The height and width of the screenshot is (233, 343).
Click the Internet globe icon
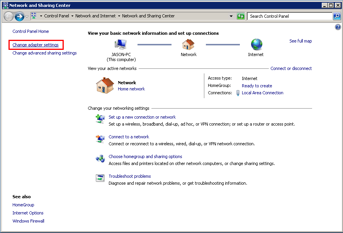point(256,44)
